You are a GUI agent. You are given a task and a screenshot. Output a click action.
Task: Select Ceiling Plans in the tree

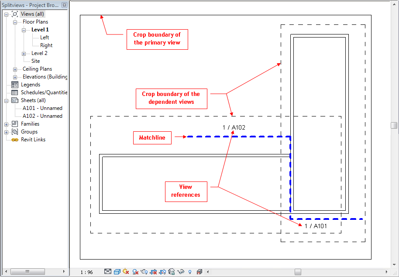[x=37, y=69]
